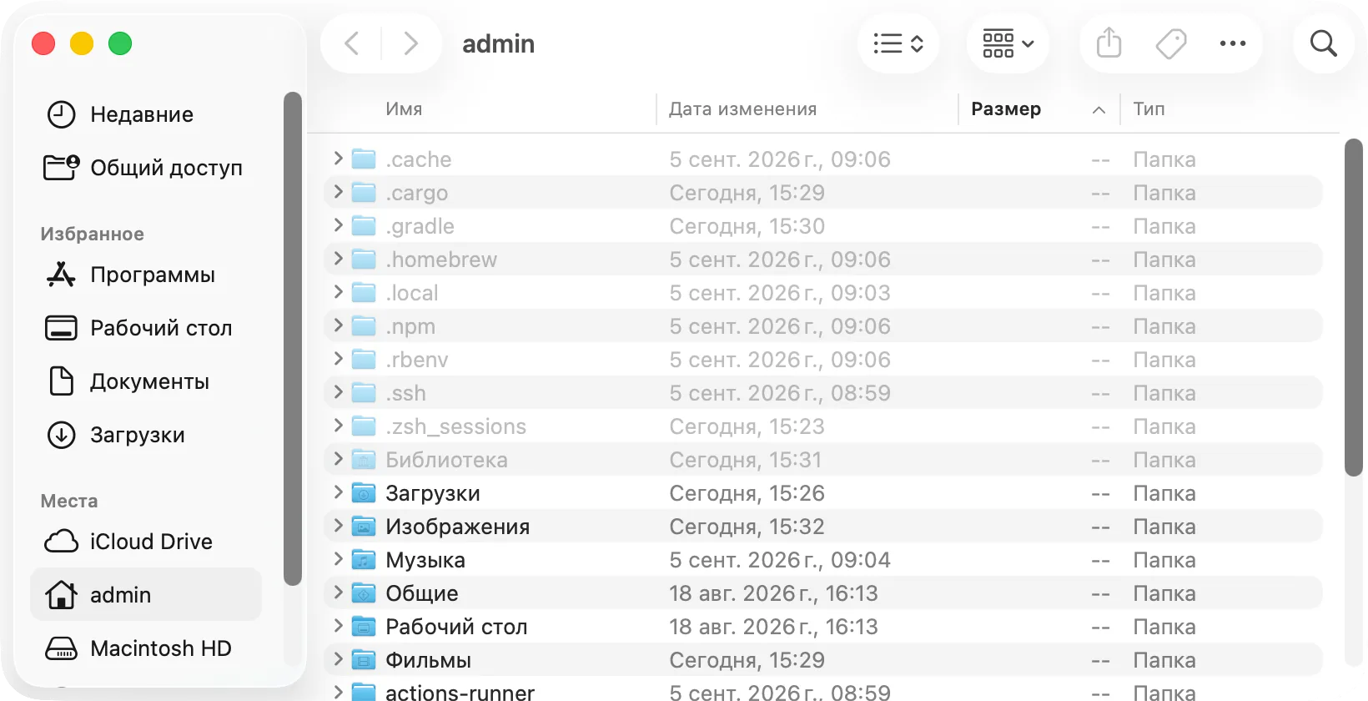The height and width of the screenshot is (701, 1368).
Task: Toggle the Размер column sort direction
Action: click(x=1039, y=109)
